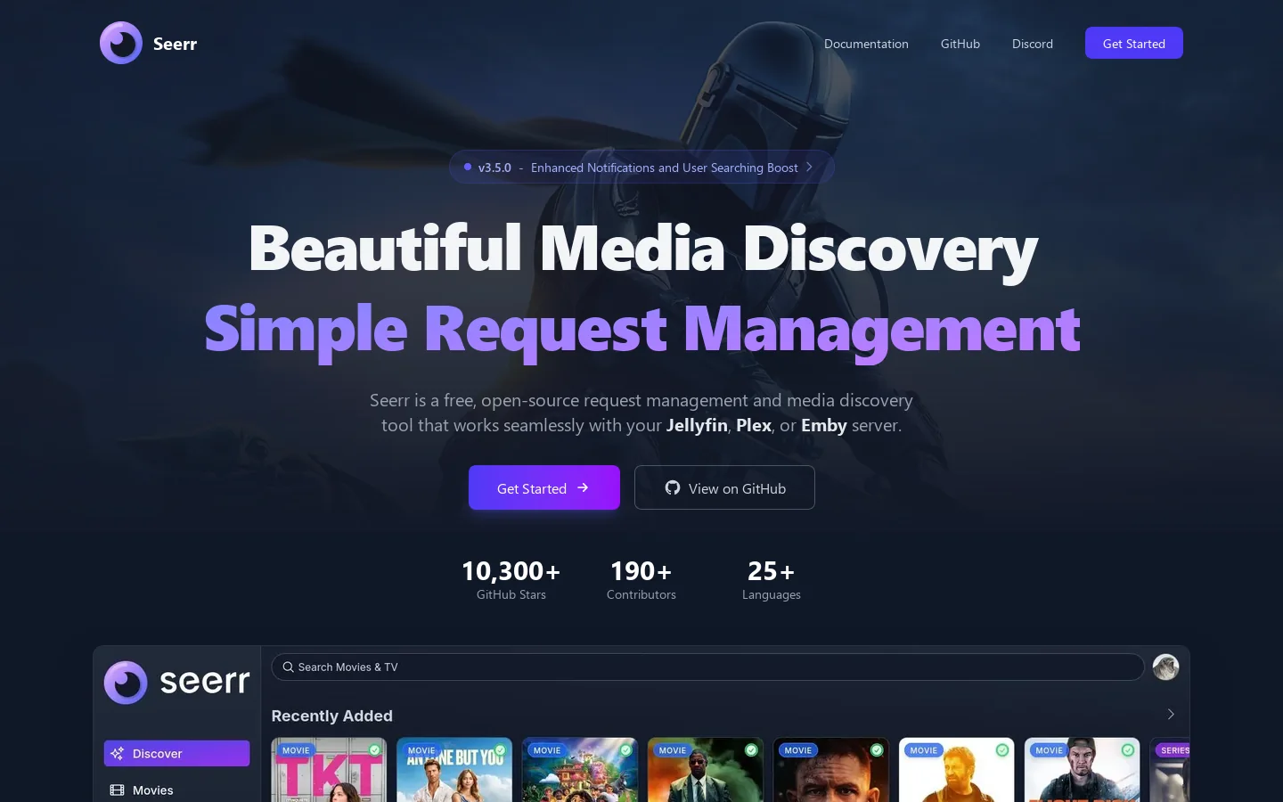The image size is (1283, 802).
Task: Click the available checkmark on TKT poster
Action: click(375, 750)
